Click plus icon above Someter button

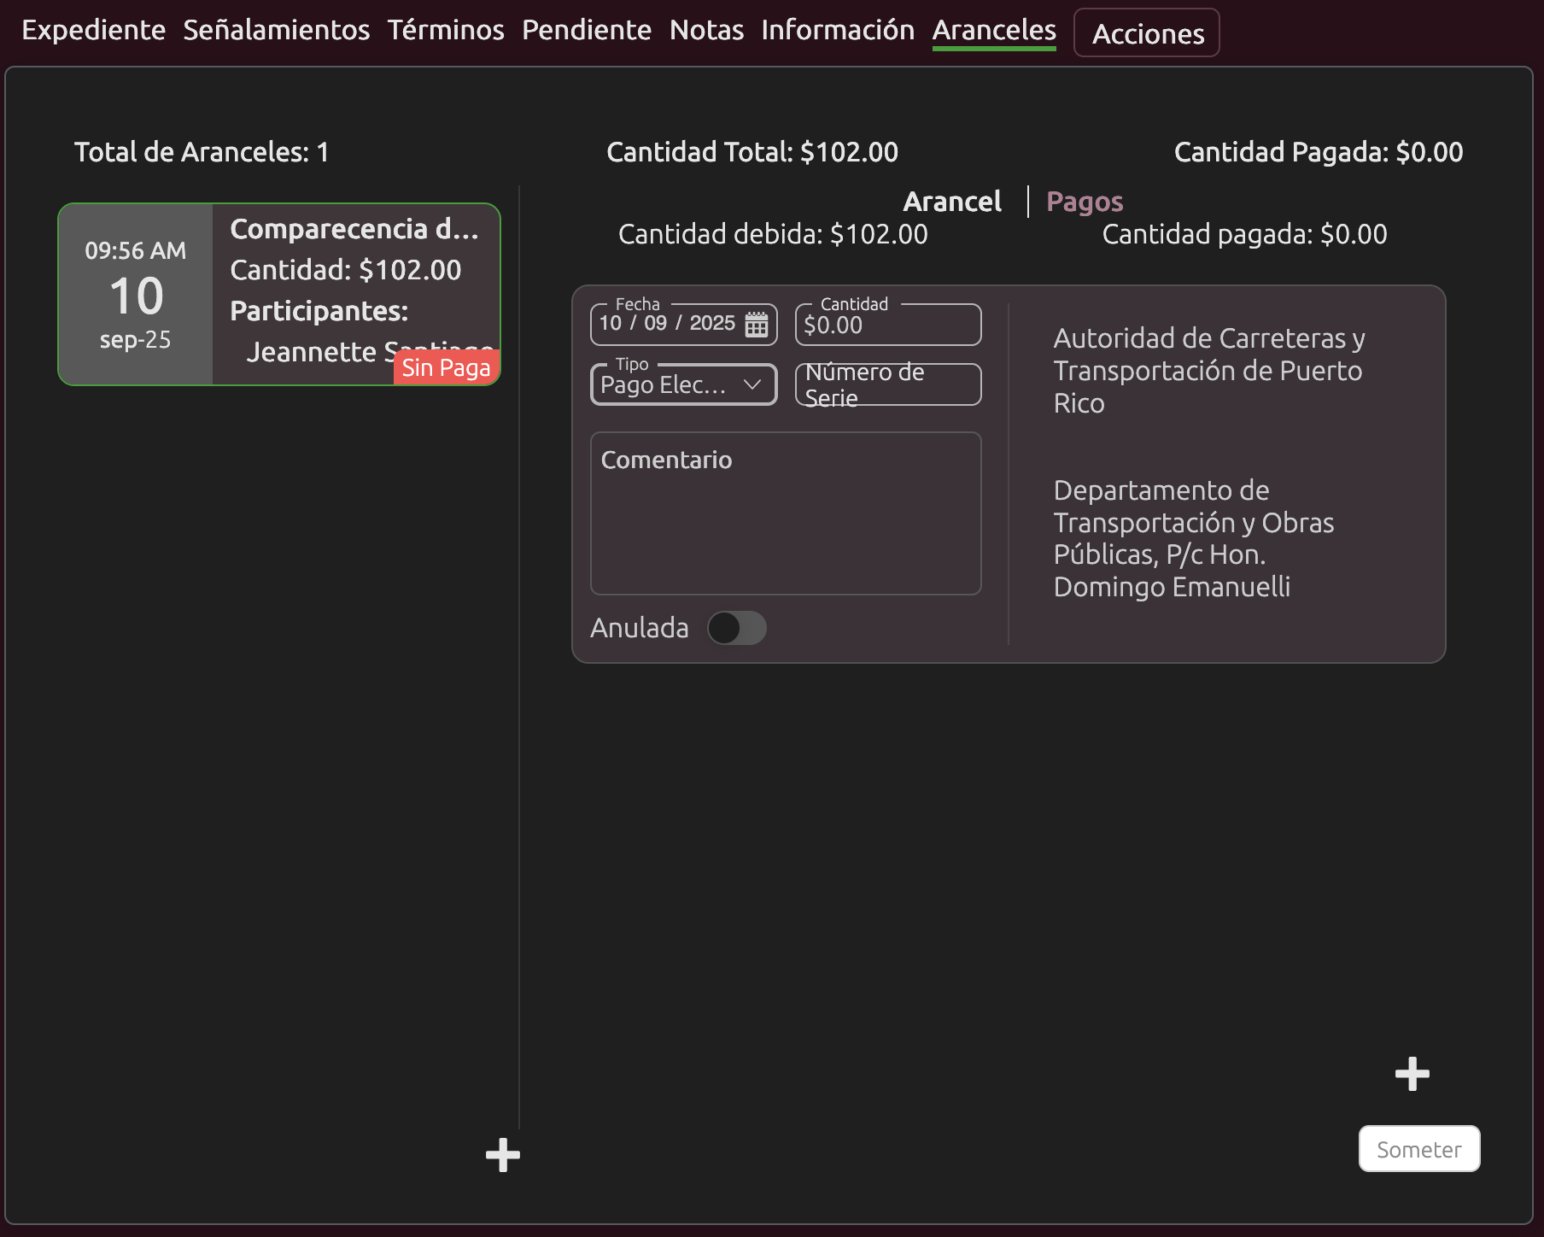pos(1412,1074)
